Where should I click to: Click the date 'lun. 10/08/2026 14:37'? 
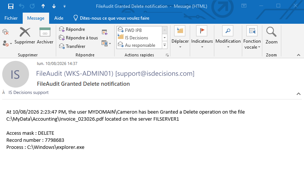57,63
